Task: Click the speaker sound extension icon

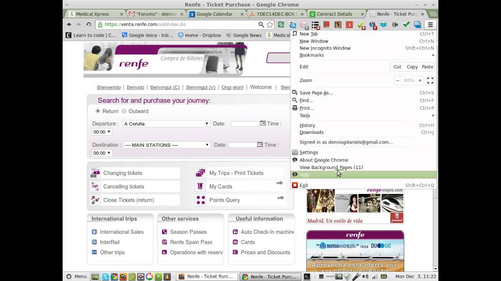Action: (x=395, y=25)
